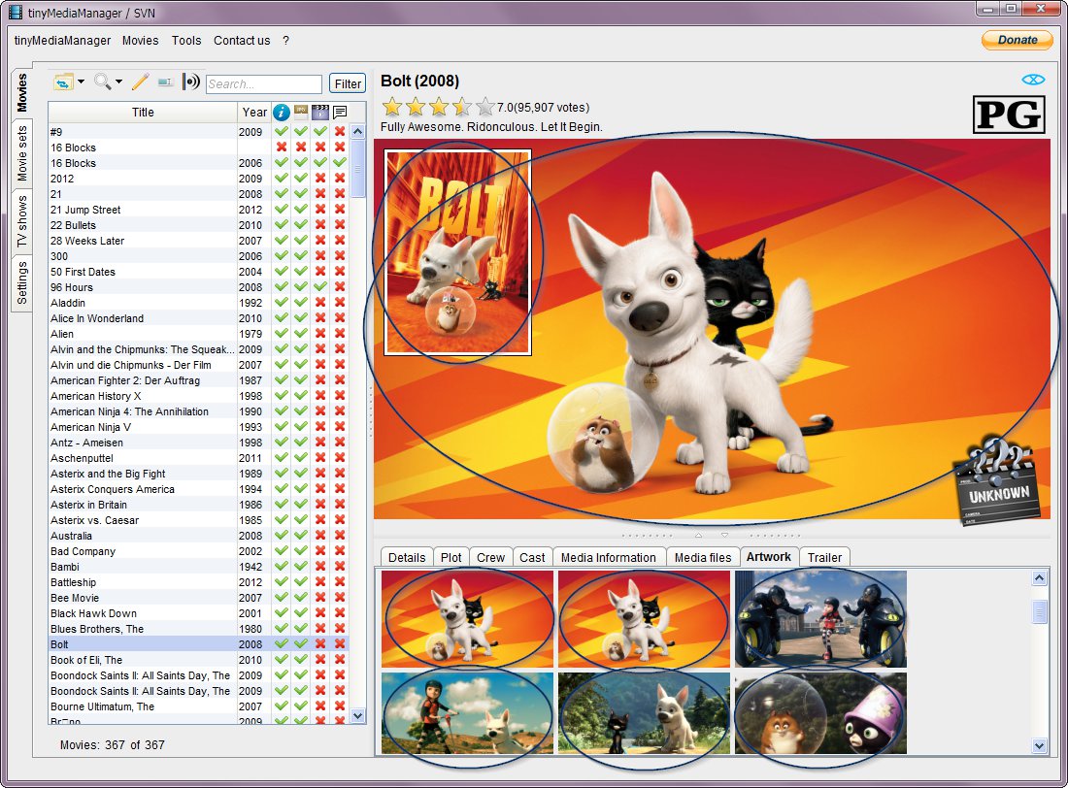This screenshot has width=1068, height=788.
Task: Click into the Search field
Action: (263, 83)
